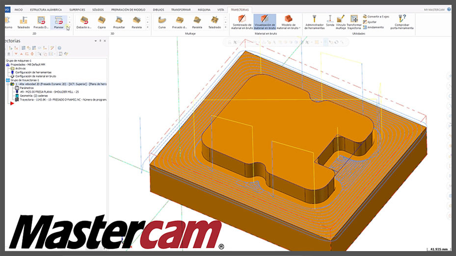Select the Taladrado icon in Multieje group
Screen dimensions: 456x256
point(215,23)
